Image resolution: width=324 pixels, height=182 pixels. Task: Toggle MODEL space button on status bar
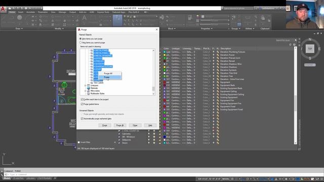pos(226,179)
